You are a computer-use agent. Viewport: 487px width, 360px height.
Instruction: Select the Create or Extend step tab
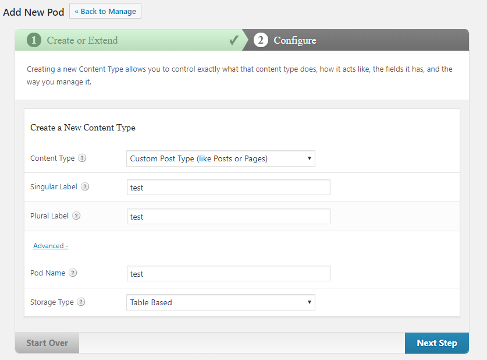(x=129, y=40)
